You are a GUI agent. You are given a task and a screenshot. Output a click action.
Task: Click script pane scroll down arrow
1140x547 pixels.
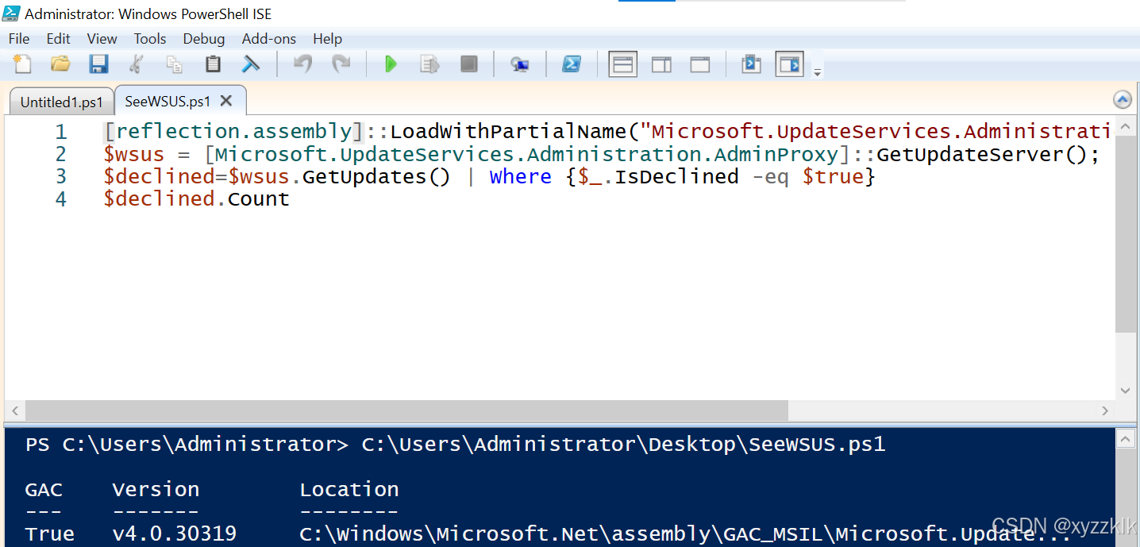click(x=1125, y=391)
